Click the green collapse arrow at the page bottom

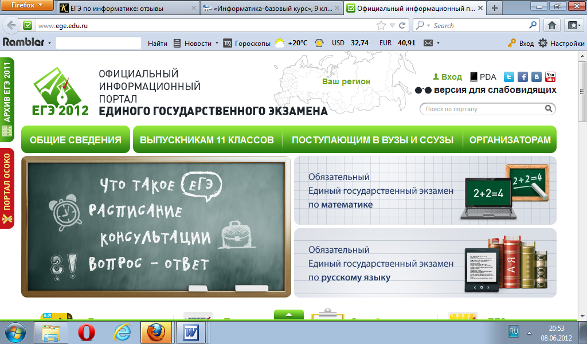click(289, 315)
